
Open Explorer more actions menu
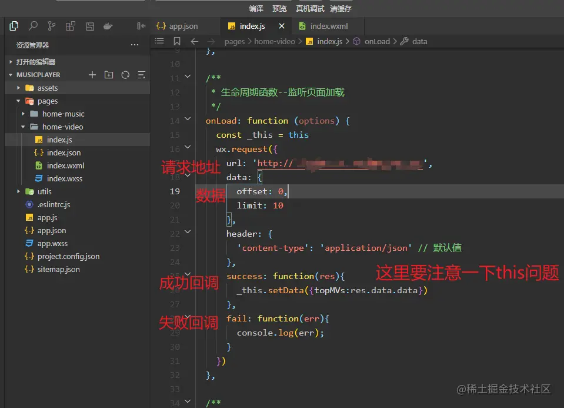point(135,45)
